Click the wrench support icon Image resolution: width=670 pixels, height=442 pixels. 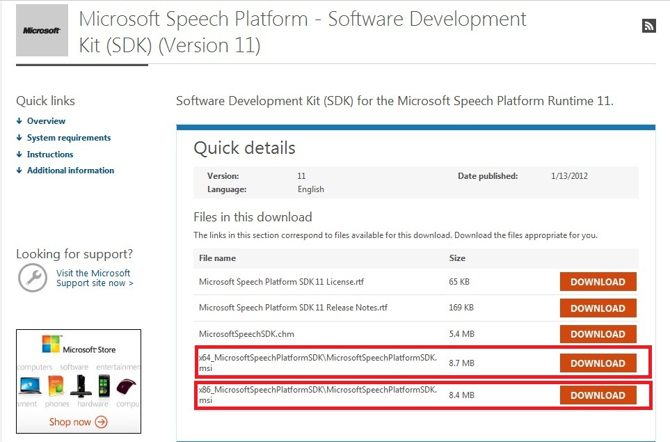coord(33,278)
